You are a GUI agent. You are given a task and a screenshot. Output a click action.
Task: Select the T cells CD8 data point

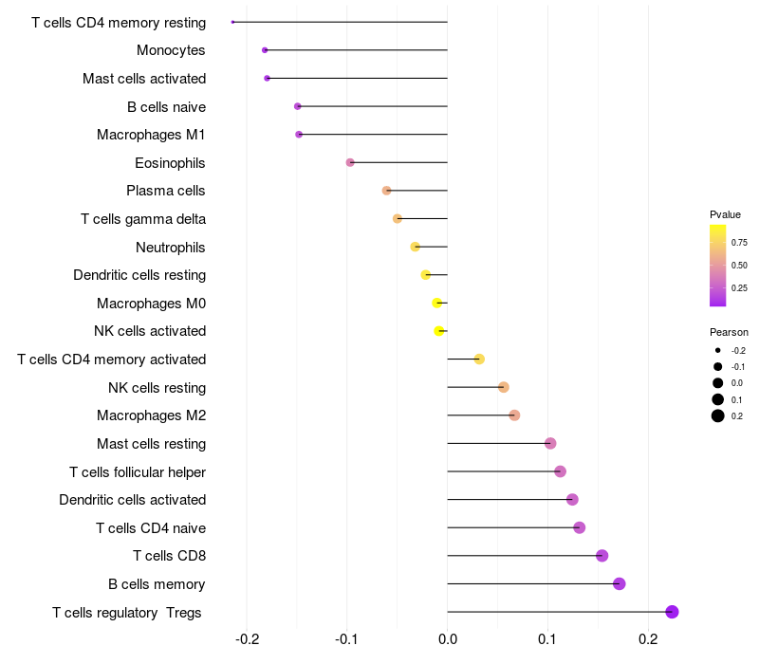602,556
